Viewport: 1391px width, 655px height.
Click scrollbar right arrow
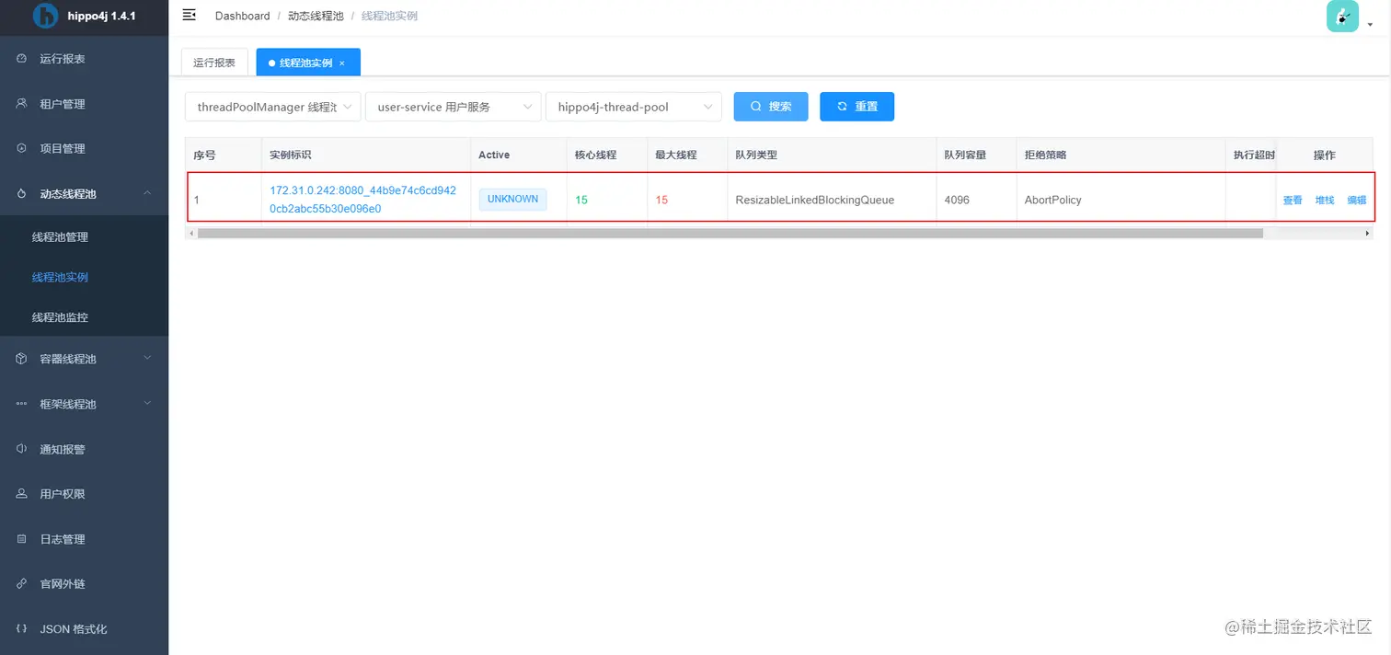1367,234
